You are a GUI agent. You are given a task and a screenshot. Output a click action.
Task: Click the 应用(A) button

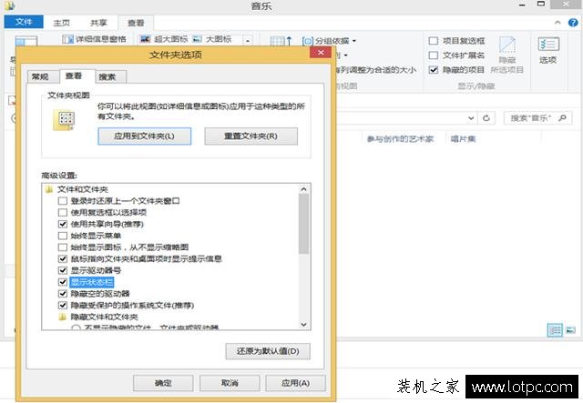pyautogui.click(x=295, y=383)
